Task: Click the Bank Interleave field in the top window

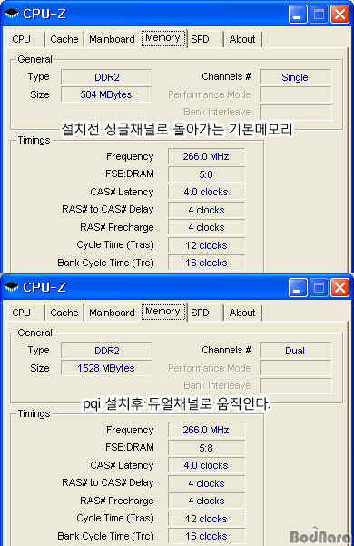Action: click(296, 112)
